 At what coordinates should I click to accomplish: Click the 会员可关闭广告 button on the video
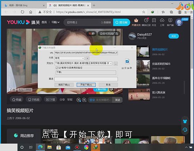[x=109, y=34]
